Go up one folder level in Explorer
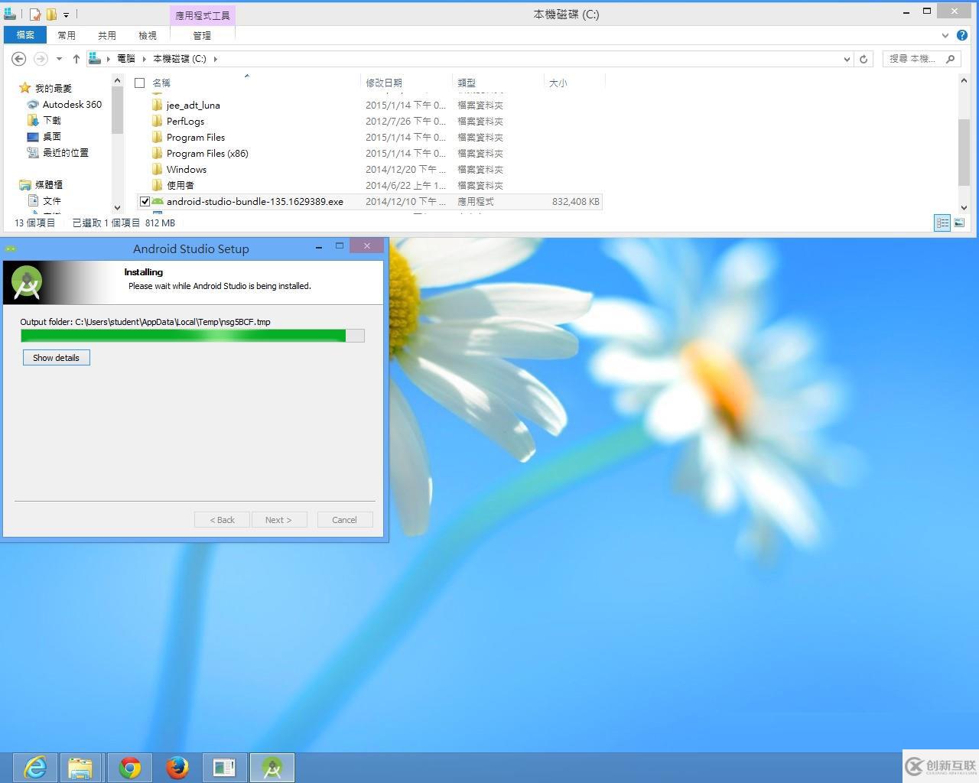 click(76, 59)
